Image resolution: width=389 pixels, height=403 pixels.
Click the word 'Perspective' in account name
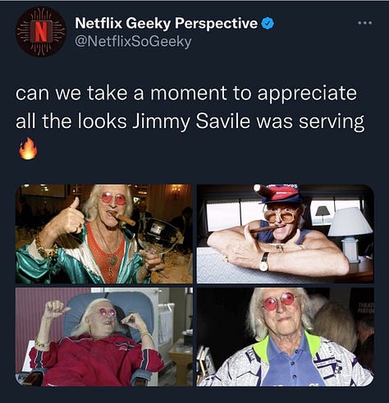coord(216,24)
